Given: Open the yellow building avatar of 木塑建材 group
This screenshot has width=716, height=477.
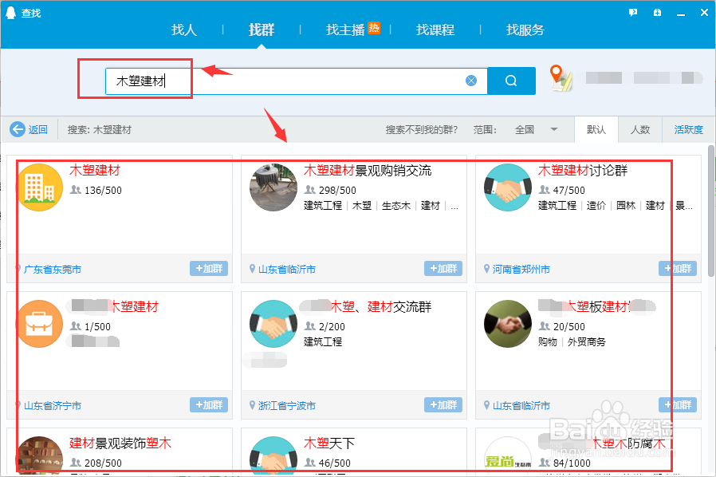Looking at the screenshot, I should click(x=39, y=187).
